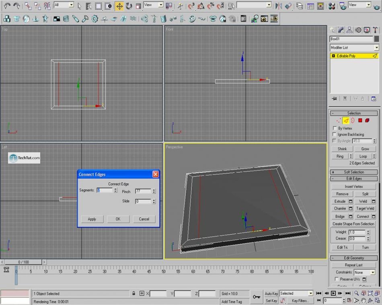Image resolution: width=382 pixels, height=305 pixels.
Task: Click the Shrink selection button
Action: pyautogui.click(x=342, y=149)
